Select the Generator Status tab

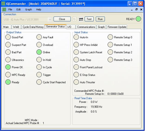pyautogui.click(x=55, y=27)
